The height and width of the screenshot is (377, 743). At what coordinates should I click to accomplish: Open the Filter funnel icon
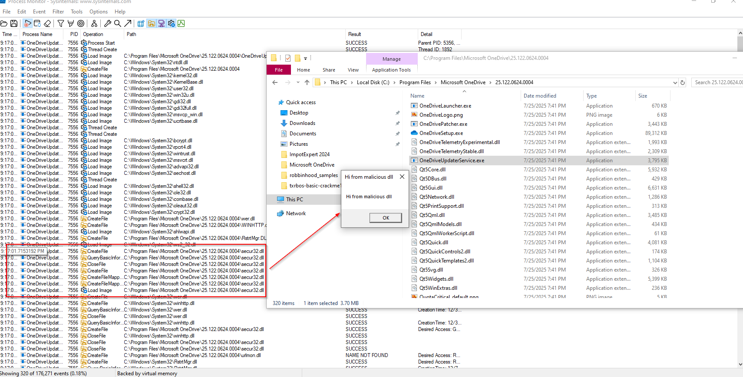coord(61,23)
